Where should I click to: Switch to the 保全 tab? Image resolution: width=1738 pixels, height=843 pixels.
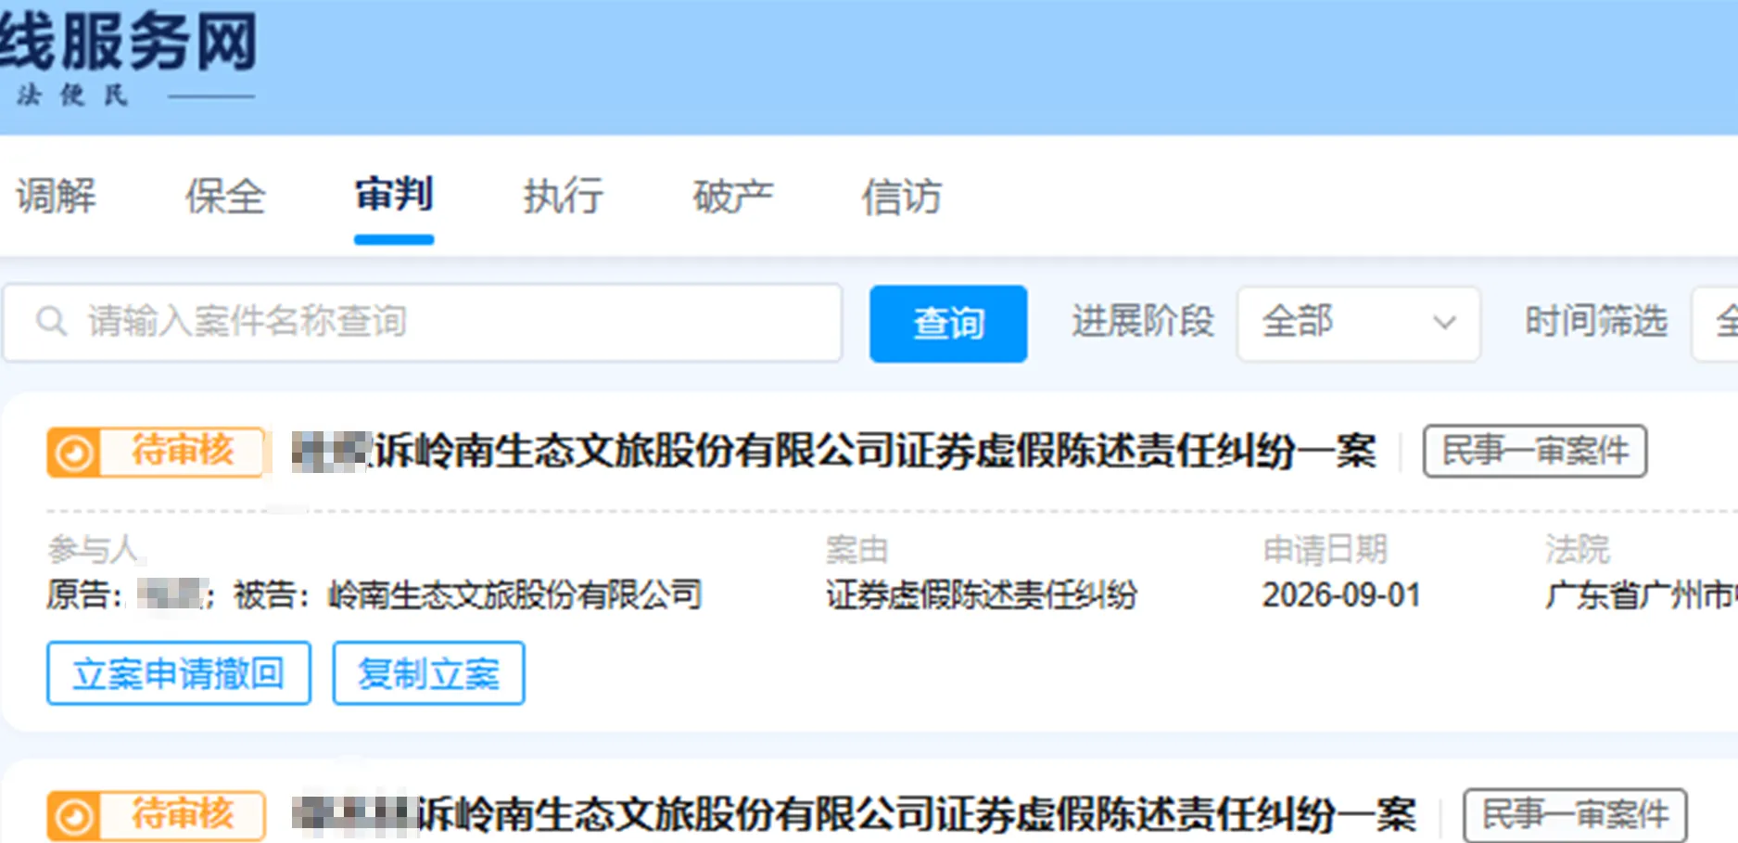pos(225,197)
